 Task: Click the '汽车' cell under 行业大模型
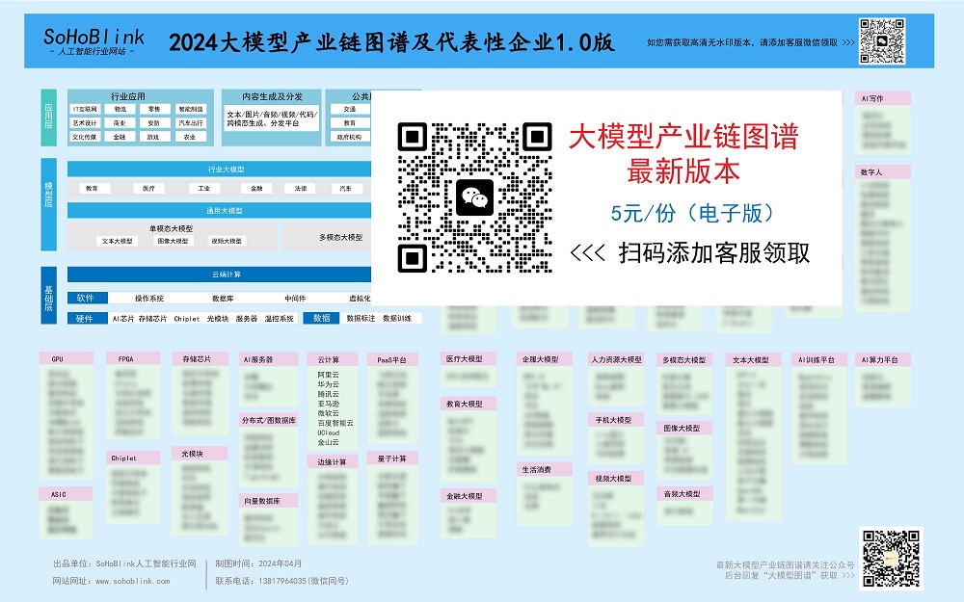[345, 189]
